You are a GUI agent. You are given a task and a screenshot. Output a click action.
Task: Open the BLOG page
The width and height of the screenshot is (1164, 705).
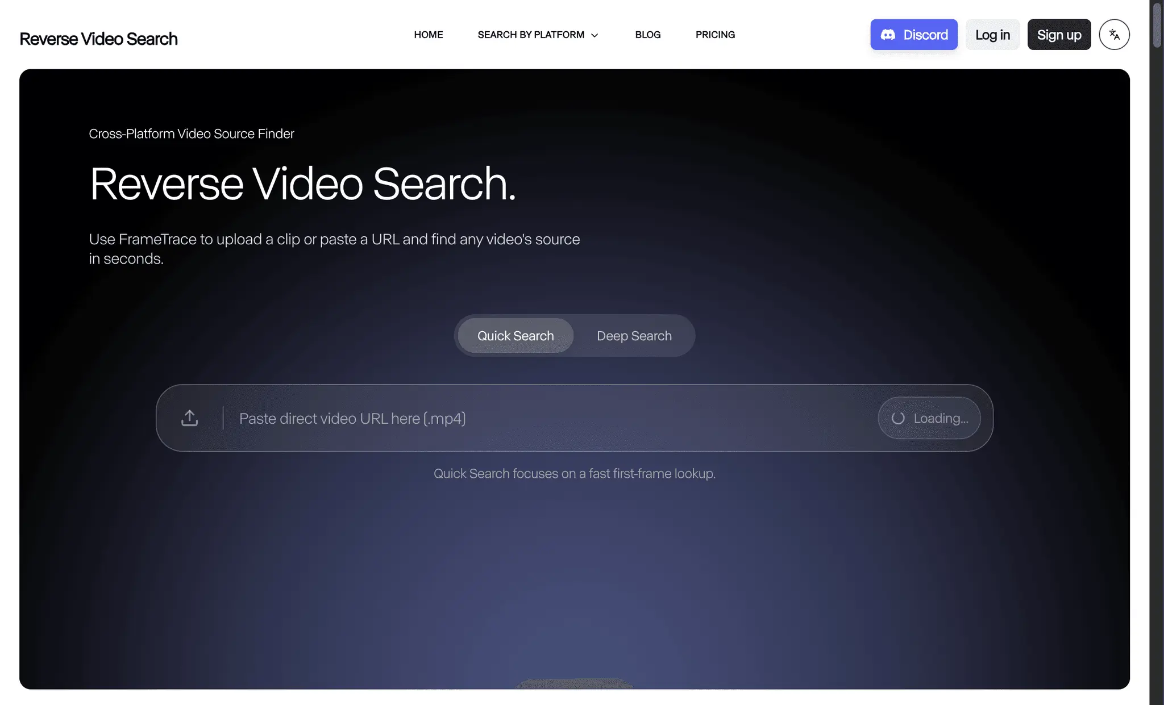pyautogui.click(x=648, y=35)
